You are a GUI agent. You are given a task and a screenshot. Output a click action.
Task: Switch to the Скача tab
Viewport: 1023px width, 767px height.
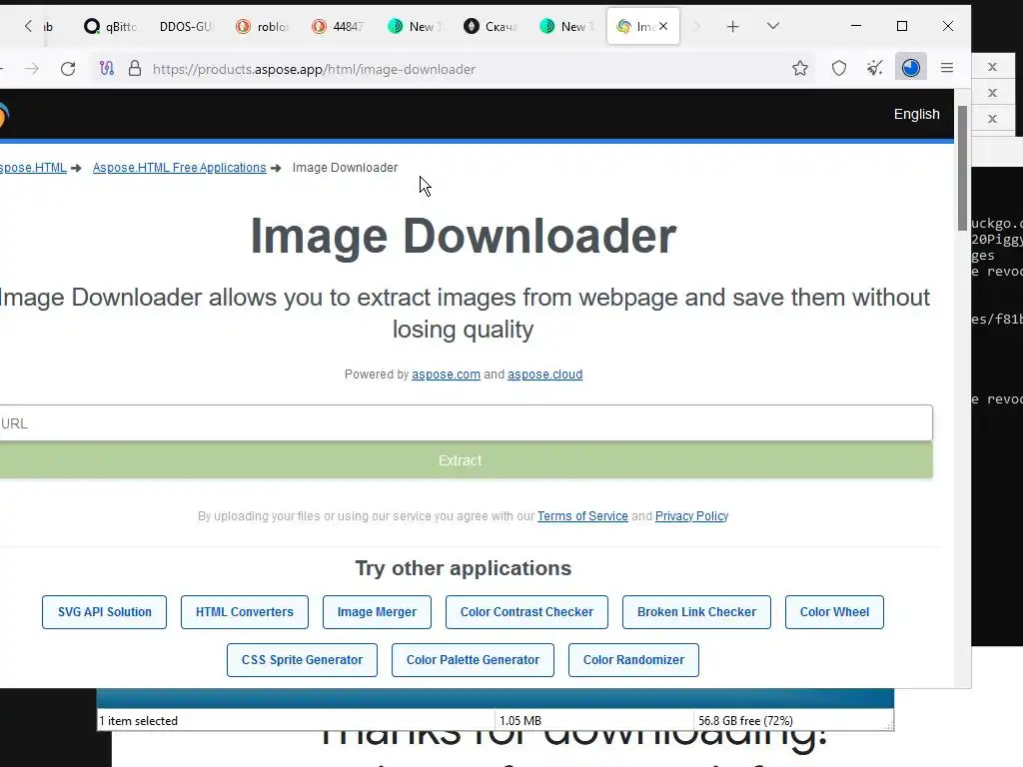point(490,27)
